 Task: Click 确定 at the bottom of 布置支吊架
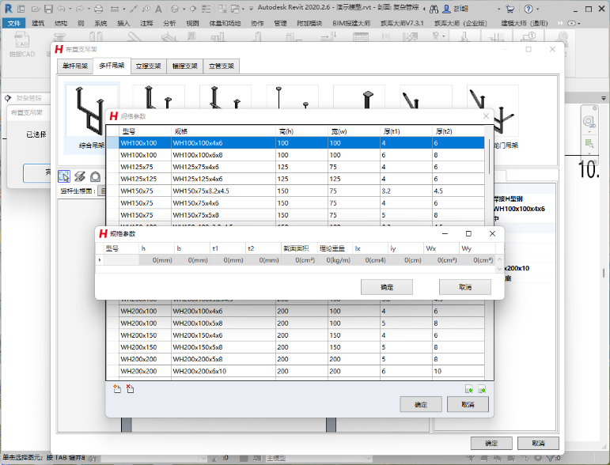(x=491, y=444)
